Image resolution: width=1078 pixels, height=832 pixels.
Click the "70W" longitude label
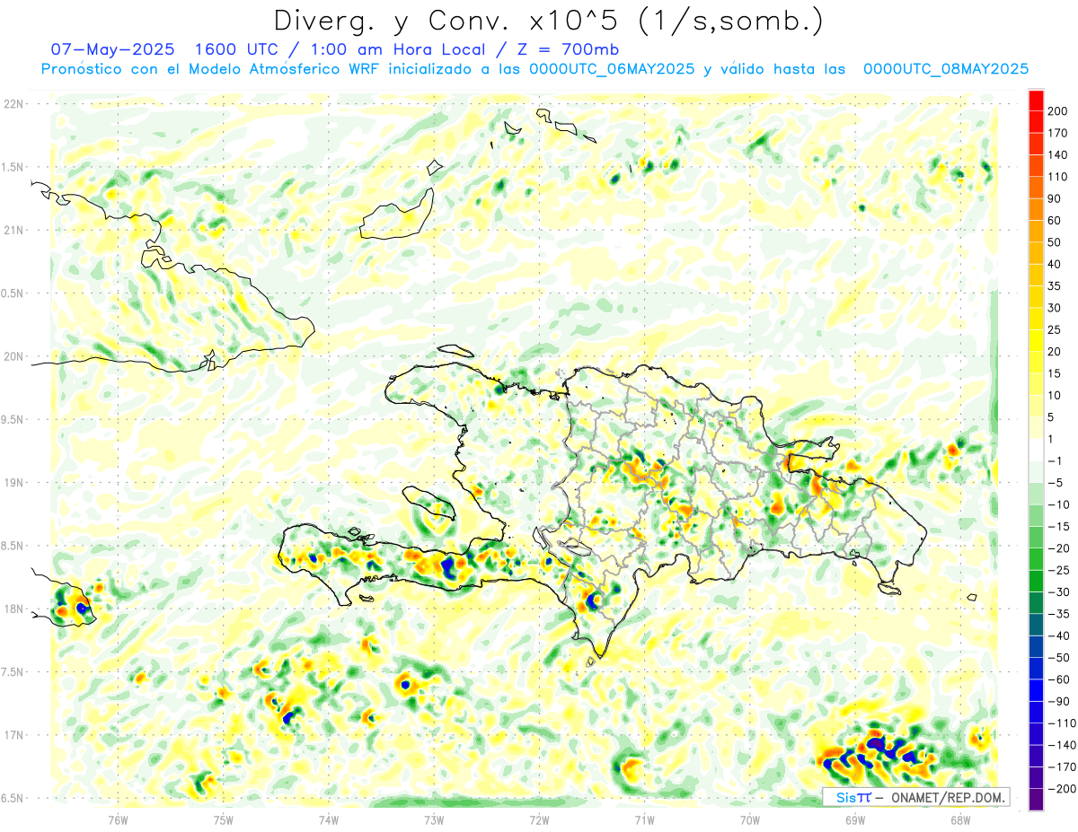click(x=750, y=819)
